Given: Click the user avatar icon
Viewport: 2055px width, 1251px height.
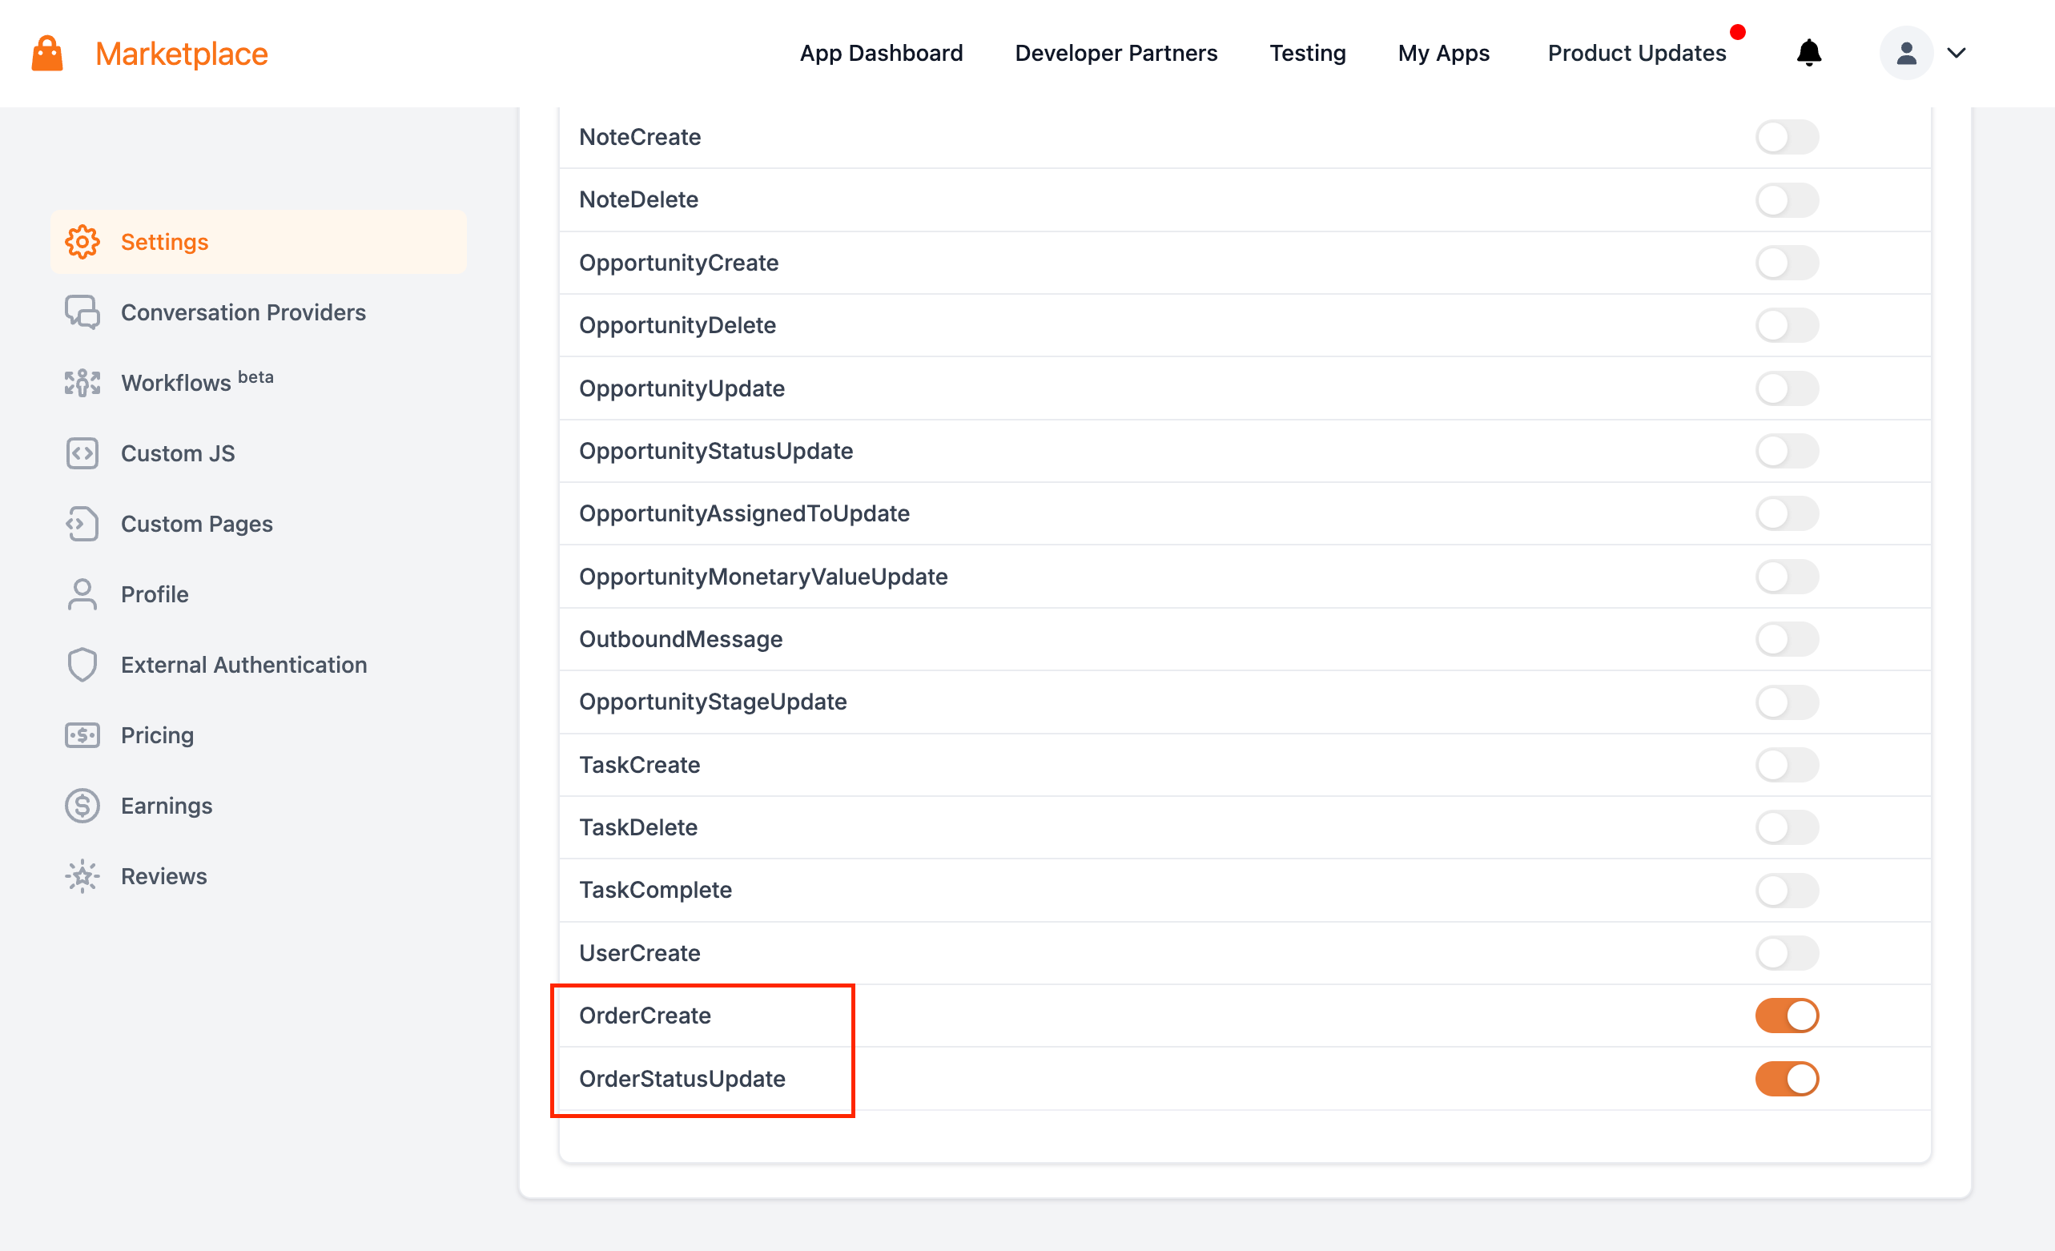Looking at the screenshot, I should [x=1906, y=54].
